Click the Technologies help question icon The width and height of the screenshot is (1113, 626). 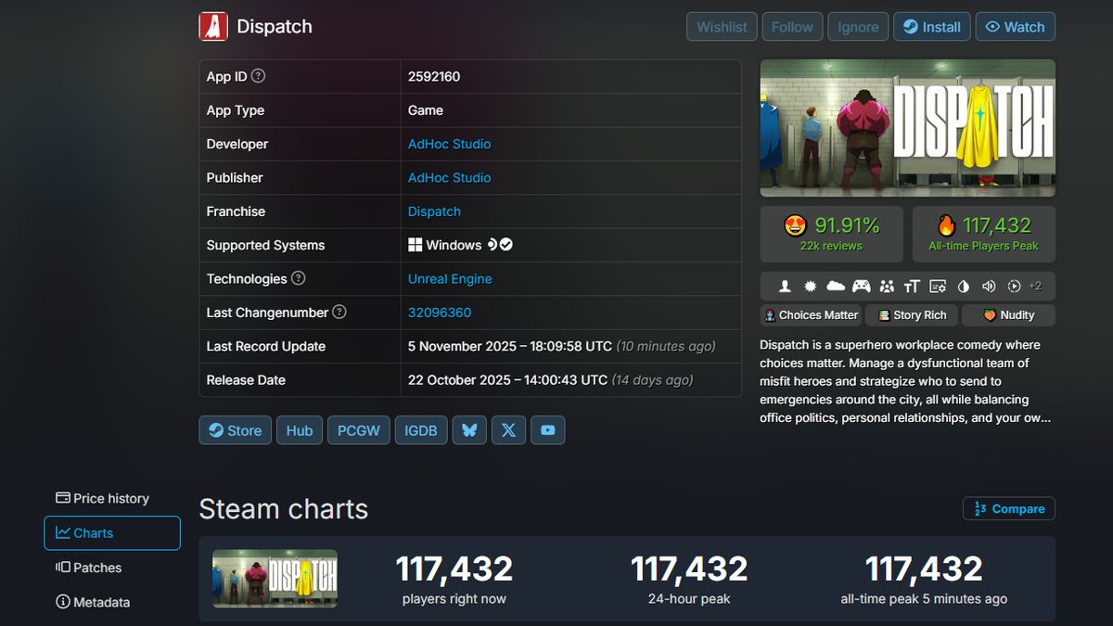point(298,278)
